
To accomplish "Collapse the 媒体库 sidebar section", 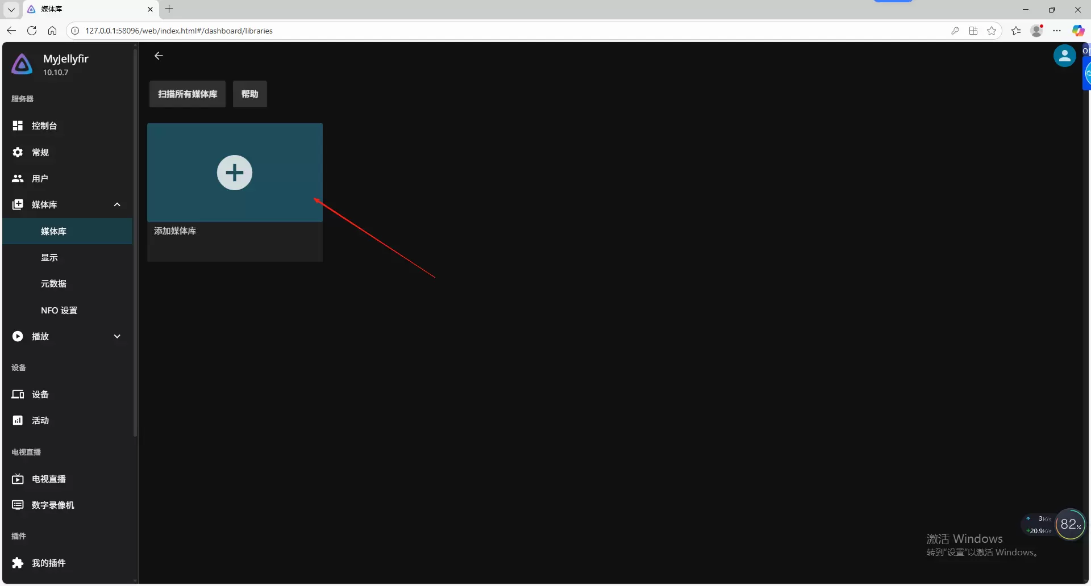I will (117, 204).
